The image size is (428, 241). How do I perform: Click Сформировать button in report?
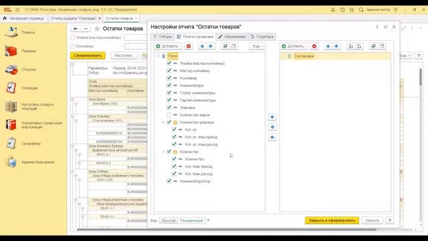coord(88,56)
